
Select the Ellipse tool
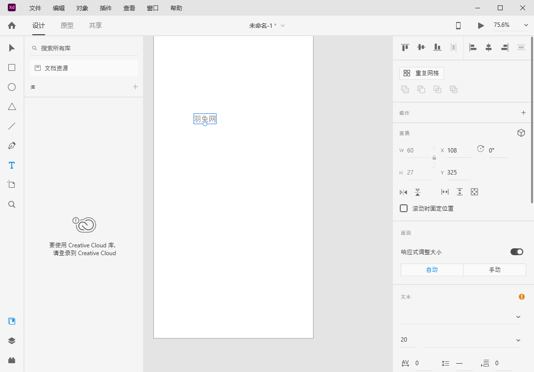pos(12,87)
